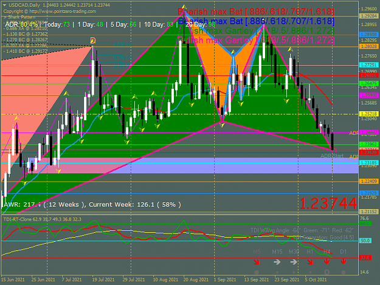Click the blue Bearish max Bat label
Viewport: 380px width, 285px height.
coord(256,21)
